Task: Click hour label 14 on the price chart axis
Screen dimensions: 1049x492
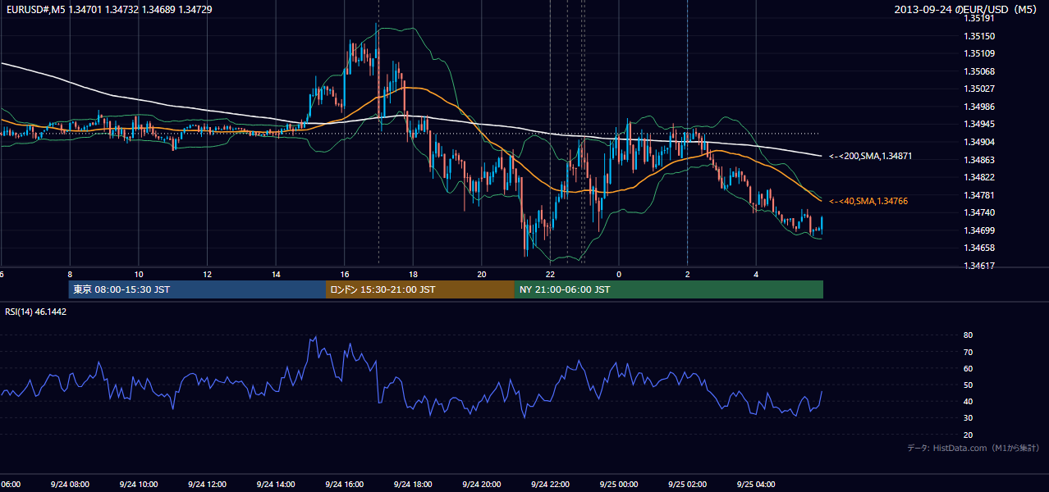Action: pyautogui.click(x=276, y=274)
